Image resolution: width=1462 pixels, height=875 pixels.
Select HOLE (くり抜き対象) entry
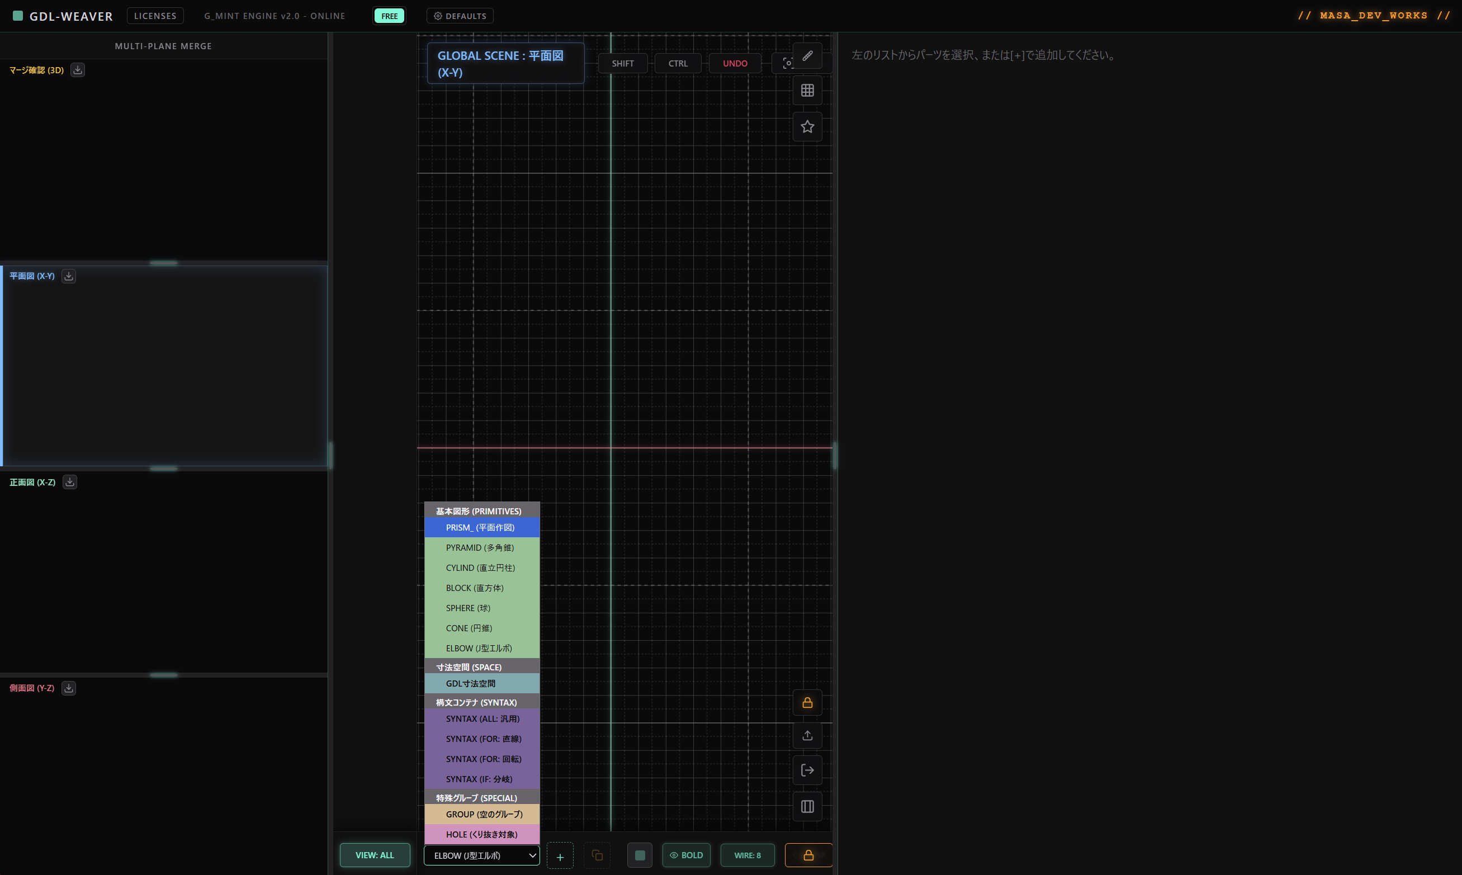click(481, 834)
